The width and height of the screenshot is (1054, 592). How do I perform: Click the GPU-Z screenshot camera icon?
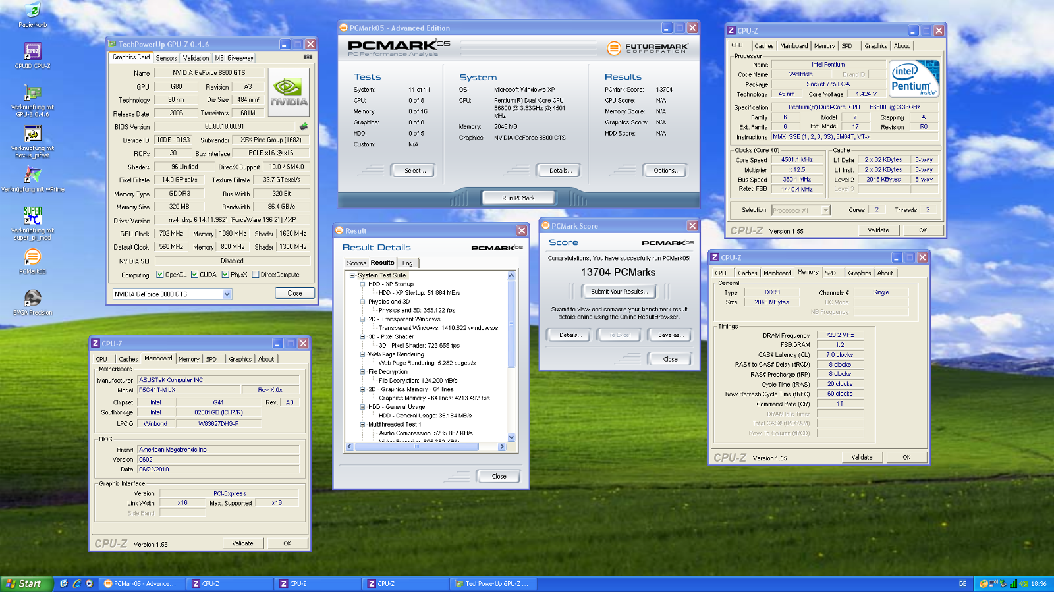307,57
